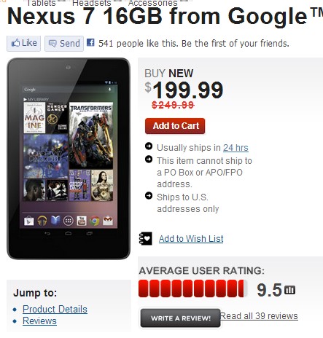The height and width of the screenshot is (338, 323).
Task: Click the Facebook logo icon beside the likes count
Action: point(90,42)
